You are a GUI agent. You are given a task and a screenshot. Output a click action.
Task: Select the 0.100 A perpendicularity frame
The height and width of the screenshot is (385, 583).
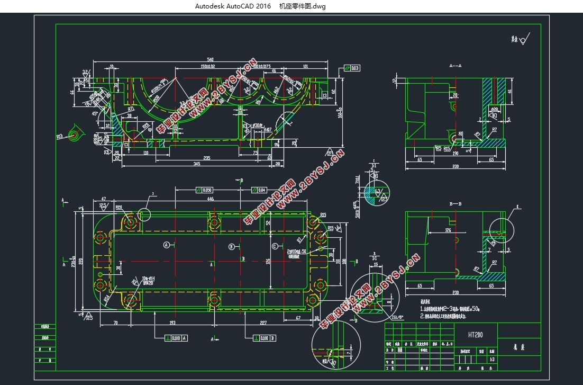[x=176, y=338]
